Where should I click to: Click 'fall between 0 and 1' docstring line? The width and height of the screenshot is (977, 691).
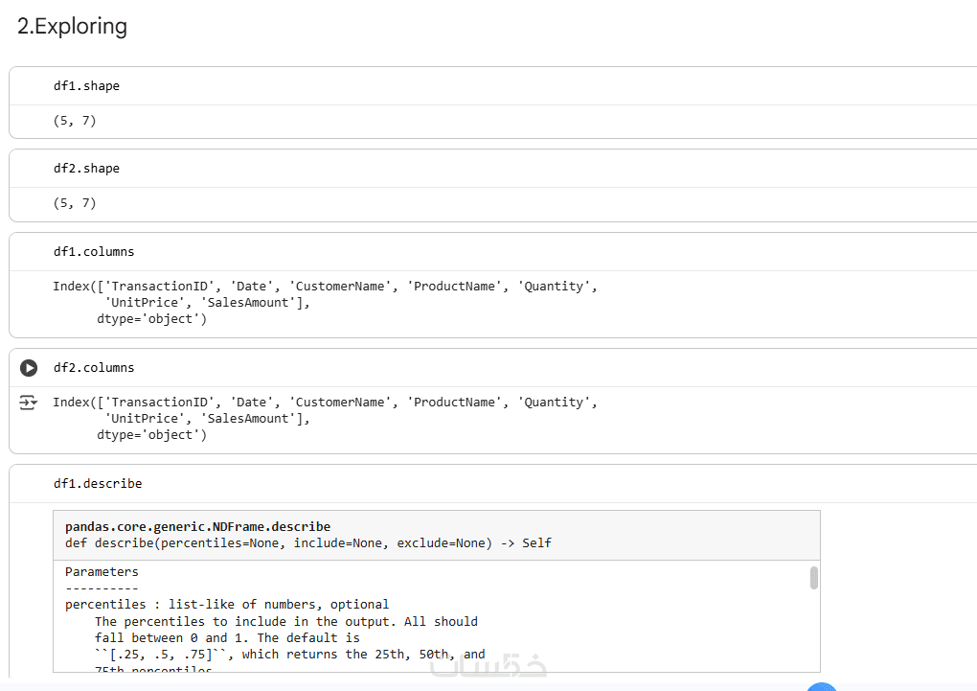pyautogui.click(x=227, y=638)
